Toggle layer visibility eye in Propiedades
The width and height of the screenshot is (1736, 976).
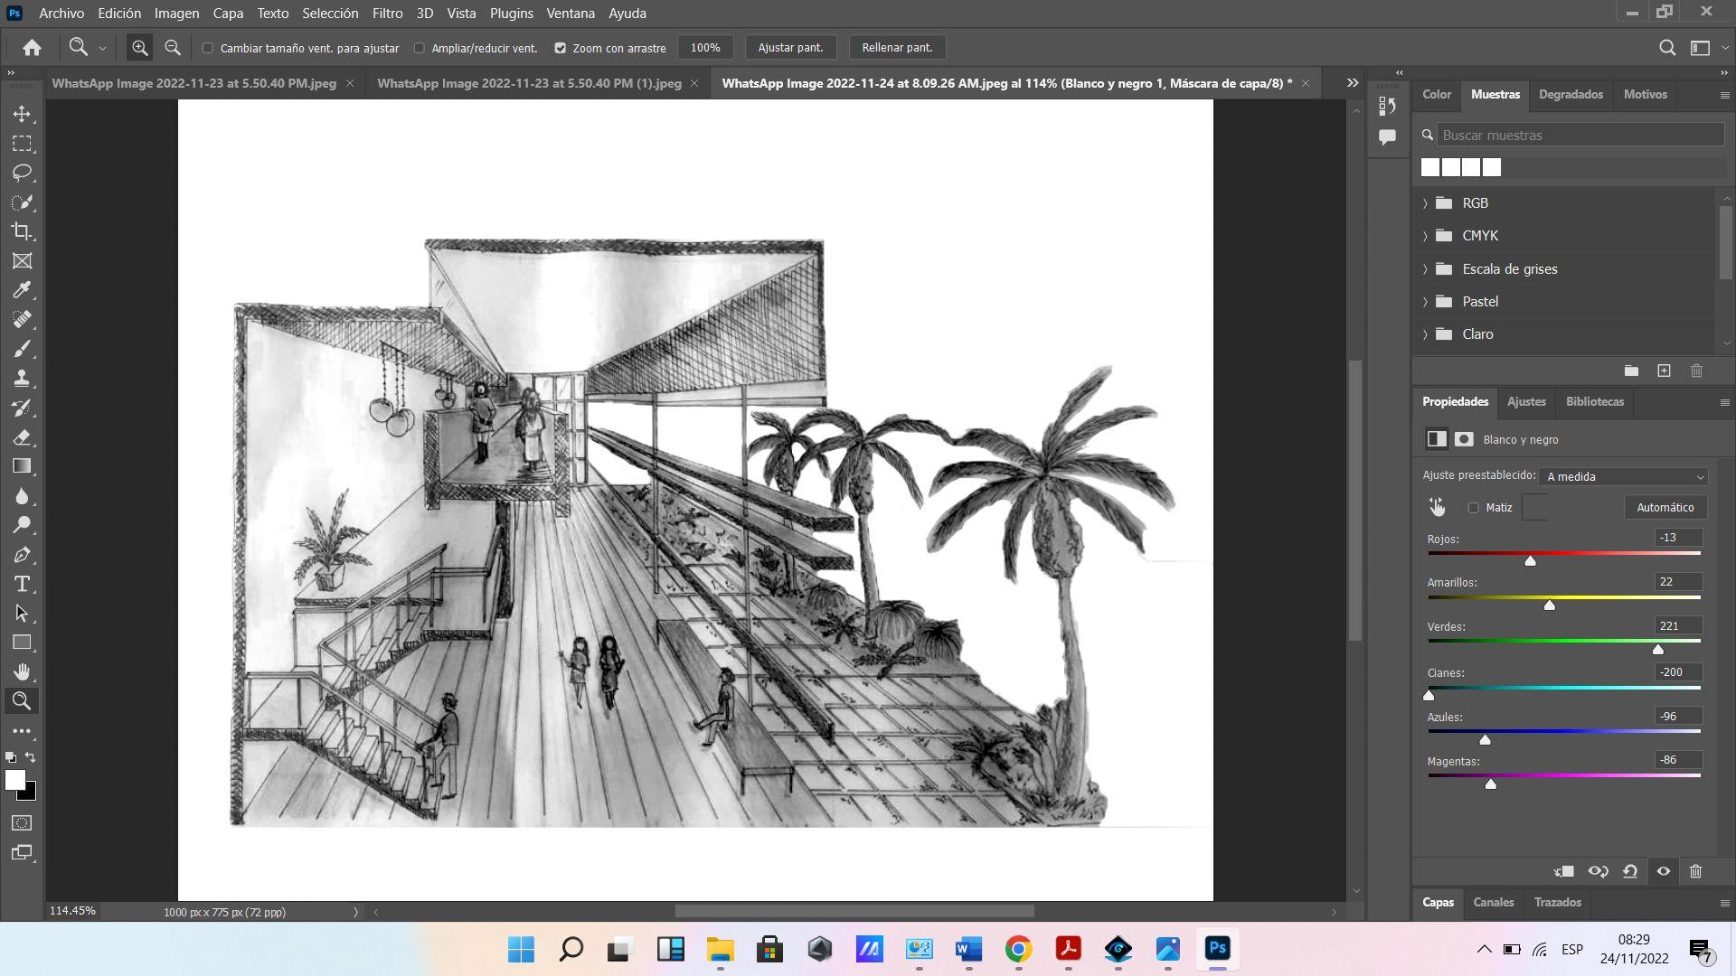tap(1663, 871)
